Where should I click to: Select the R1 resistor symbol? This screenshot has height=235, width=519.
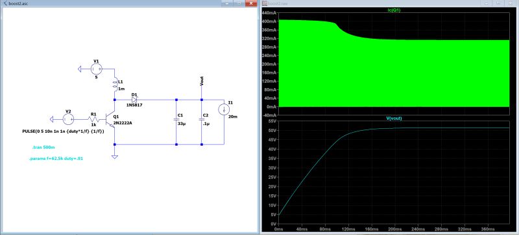[93, 119]
